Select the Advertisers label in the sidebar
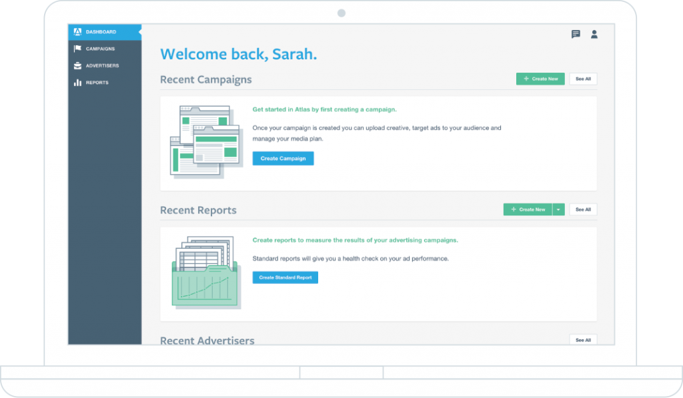The height and width of the screenshot is (398, 683). click(102, 65)
